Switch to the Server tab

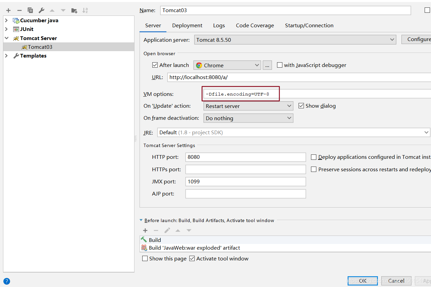[153, 26]
